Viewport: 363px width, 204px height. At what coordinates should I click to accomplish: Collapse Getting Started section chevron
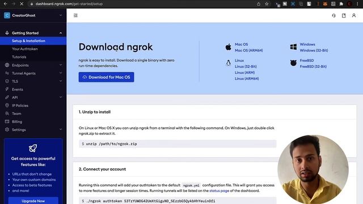tap(61, 33)
